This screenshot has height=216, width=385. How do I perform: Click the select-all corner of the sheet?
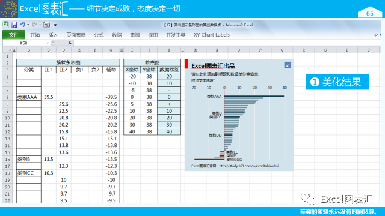[x=7, y=50]
